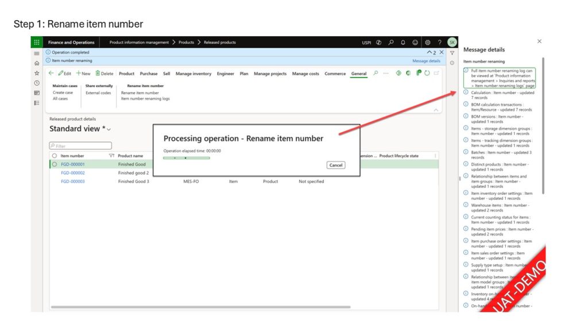Toggle the select-all circle in grid header
588x330 pixels.
[55, 156]
